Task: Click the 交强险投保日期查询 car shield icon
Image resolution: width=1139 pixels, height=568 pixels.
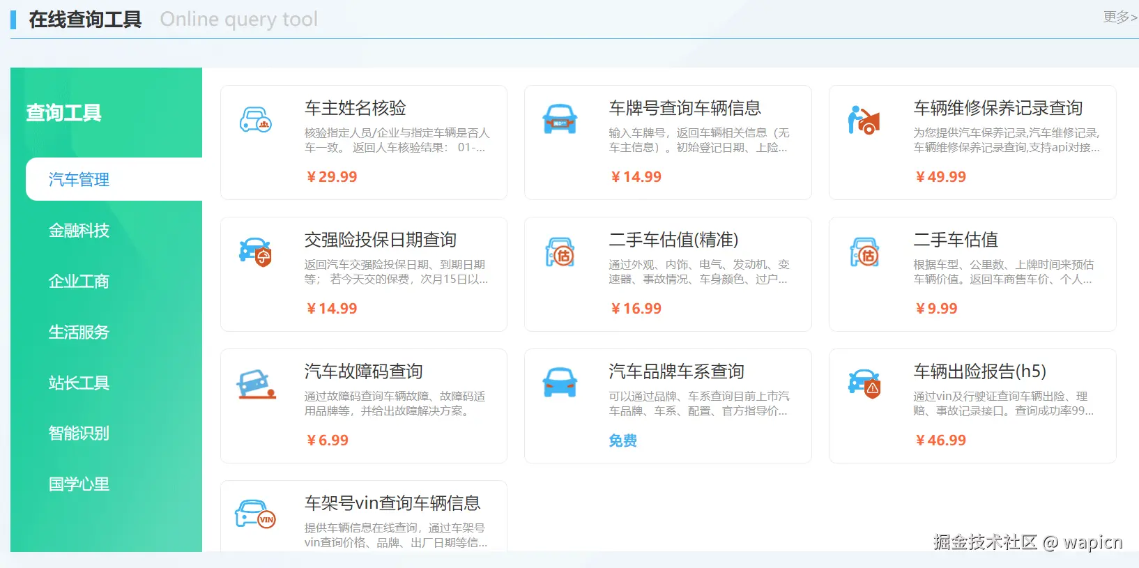Action: coord(256,252)
